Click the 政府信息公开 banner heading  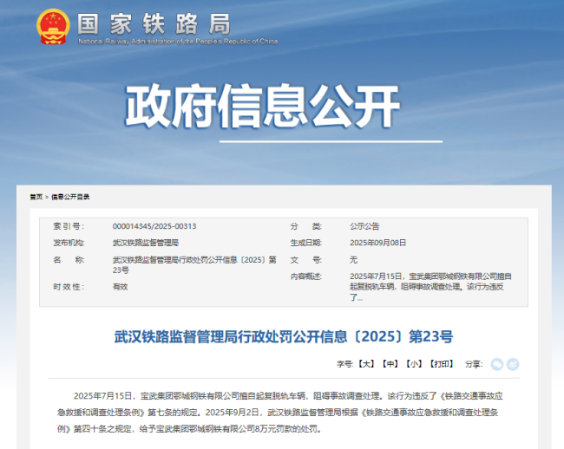pos(263,107)
